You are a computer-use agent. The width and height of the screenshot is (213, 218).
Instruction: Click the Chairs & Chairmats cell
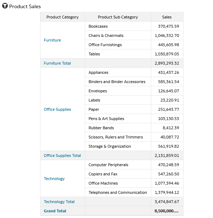(106, 36)
